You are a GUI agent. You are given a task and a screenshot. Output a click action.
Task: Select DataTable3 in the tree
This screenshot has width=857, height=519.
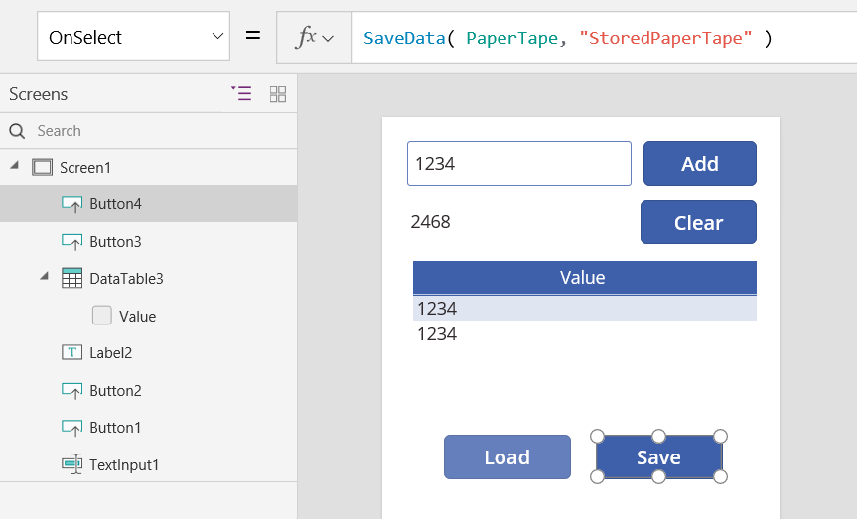tap(126, 279)
